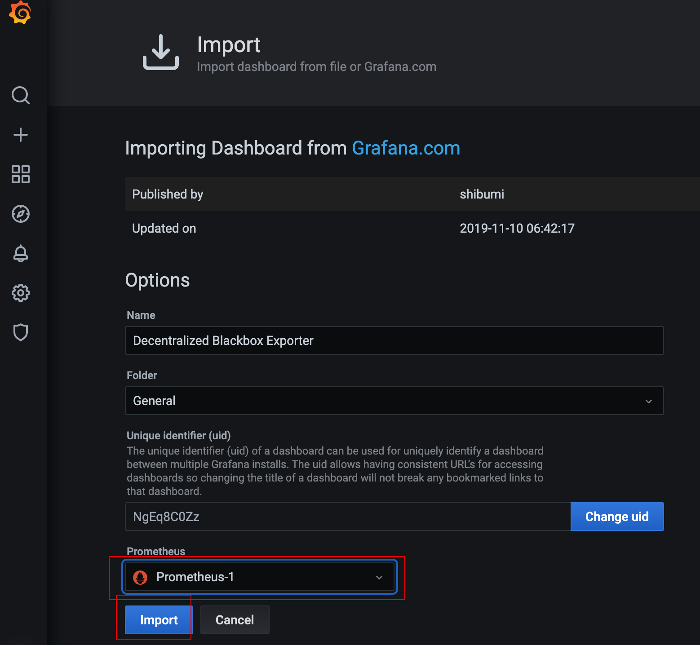Click the 'Updated on' label

(x=164, y=228)
